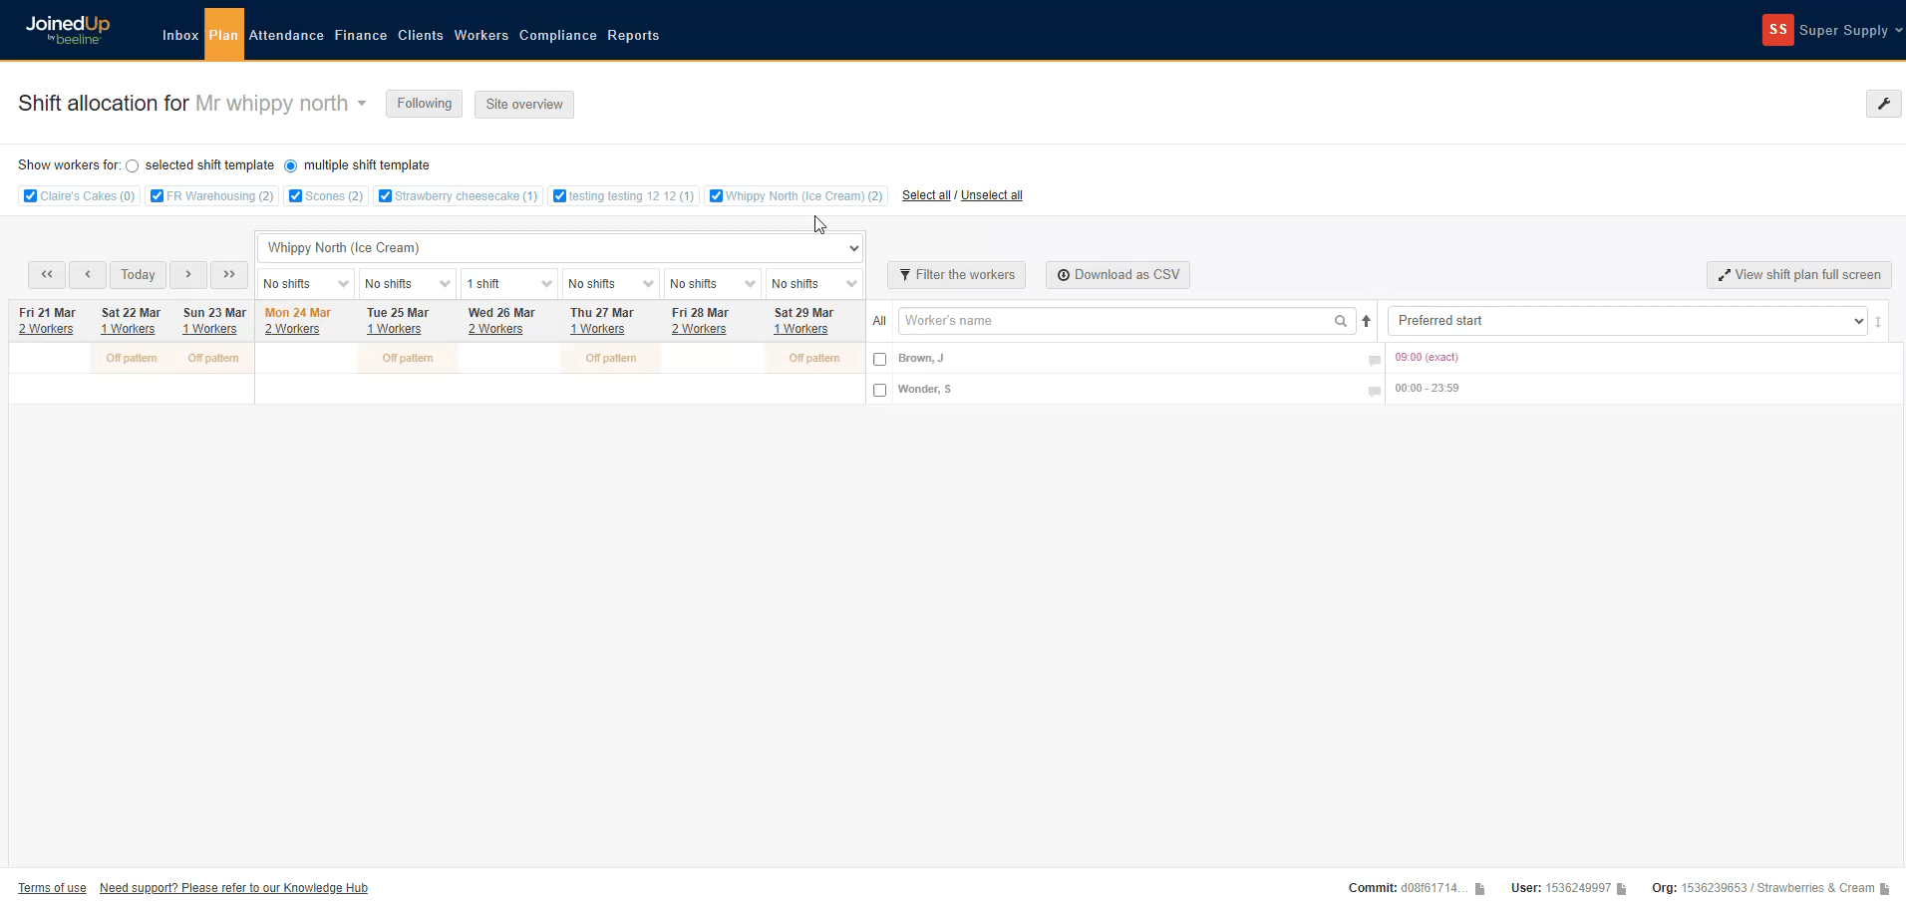
Task: Open the comment icon for Brown, J
Action: [1374, 360]
